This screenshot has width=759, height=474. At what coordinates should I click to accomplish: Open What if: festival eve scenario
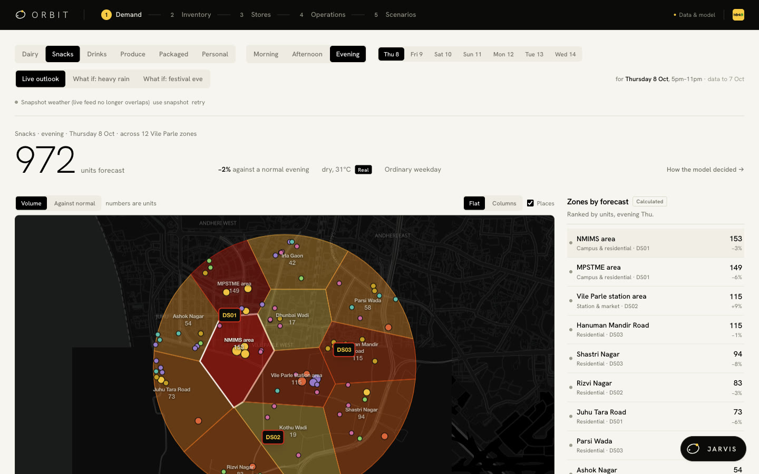point(173,79)
